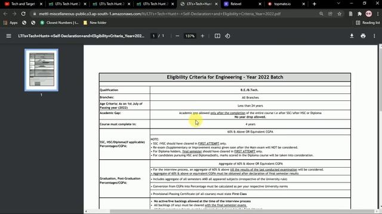Click the 'B.E./B.Tech.' cell
Viewport: 382px width, 214px height.
tap(249, 90)
